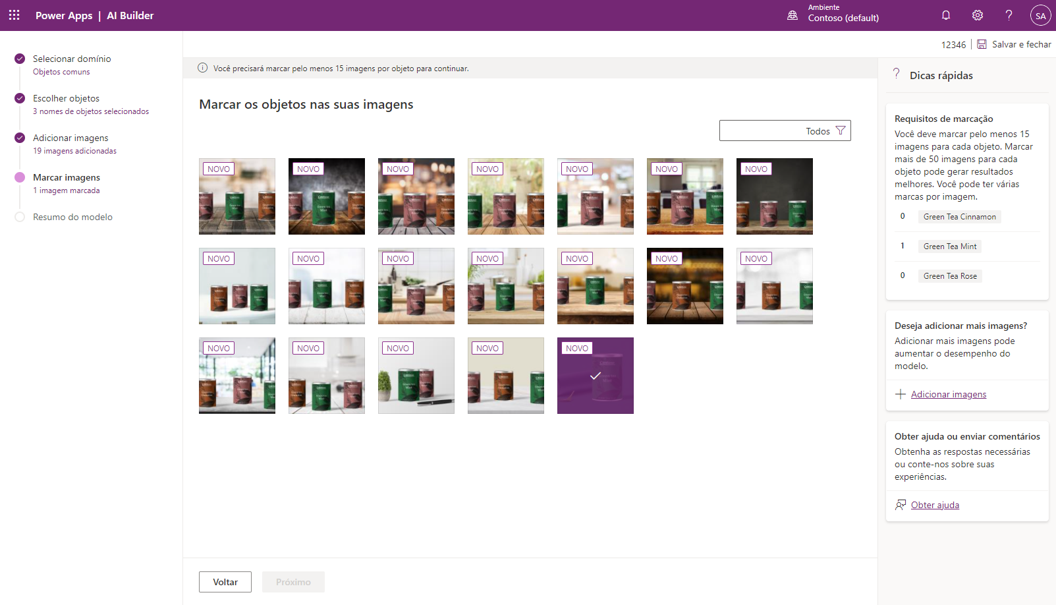Open the Obter ajuda link
1056x605 pixels.
pyautogui.click(x=935, y=505)
